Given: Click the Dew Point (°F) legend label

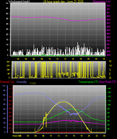Looking at the screenshot, I should (107, 82).
